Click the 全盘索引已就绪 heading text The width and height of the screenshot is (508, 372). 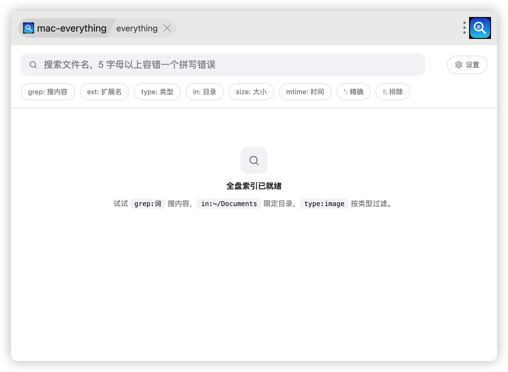254,186
